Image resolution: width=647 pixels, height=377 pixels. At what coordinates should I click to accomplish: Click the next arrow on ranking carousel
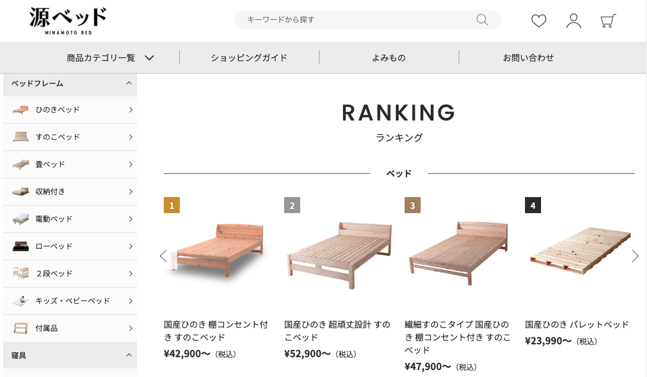[x=635, y=256]
